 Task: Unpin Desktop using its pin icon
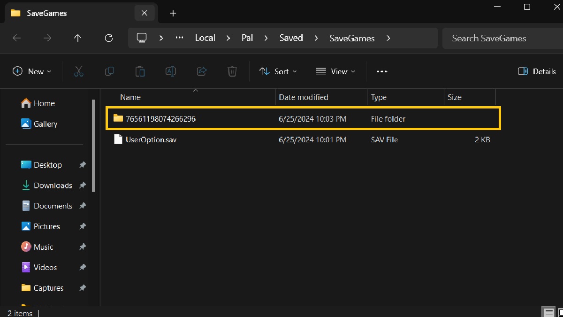[x=83, y=165]
